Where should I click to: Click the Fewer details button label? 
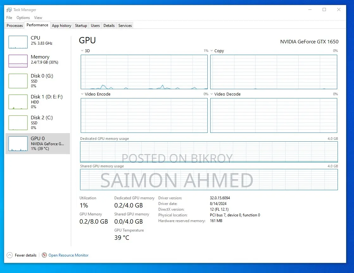26,255
